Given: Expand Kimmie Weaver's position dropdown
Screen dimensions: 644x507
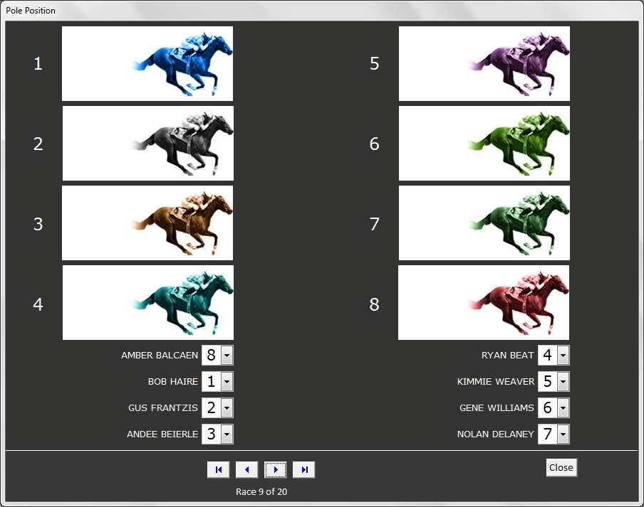Looking at the screenshot, I should click(x=563, y=382).
